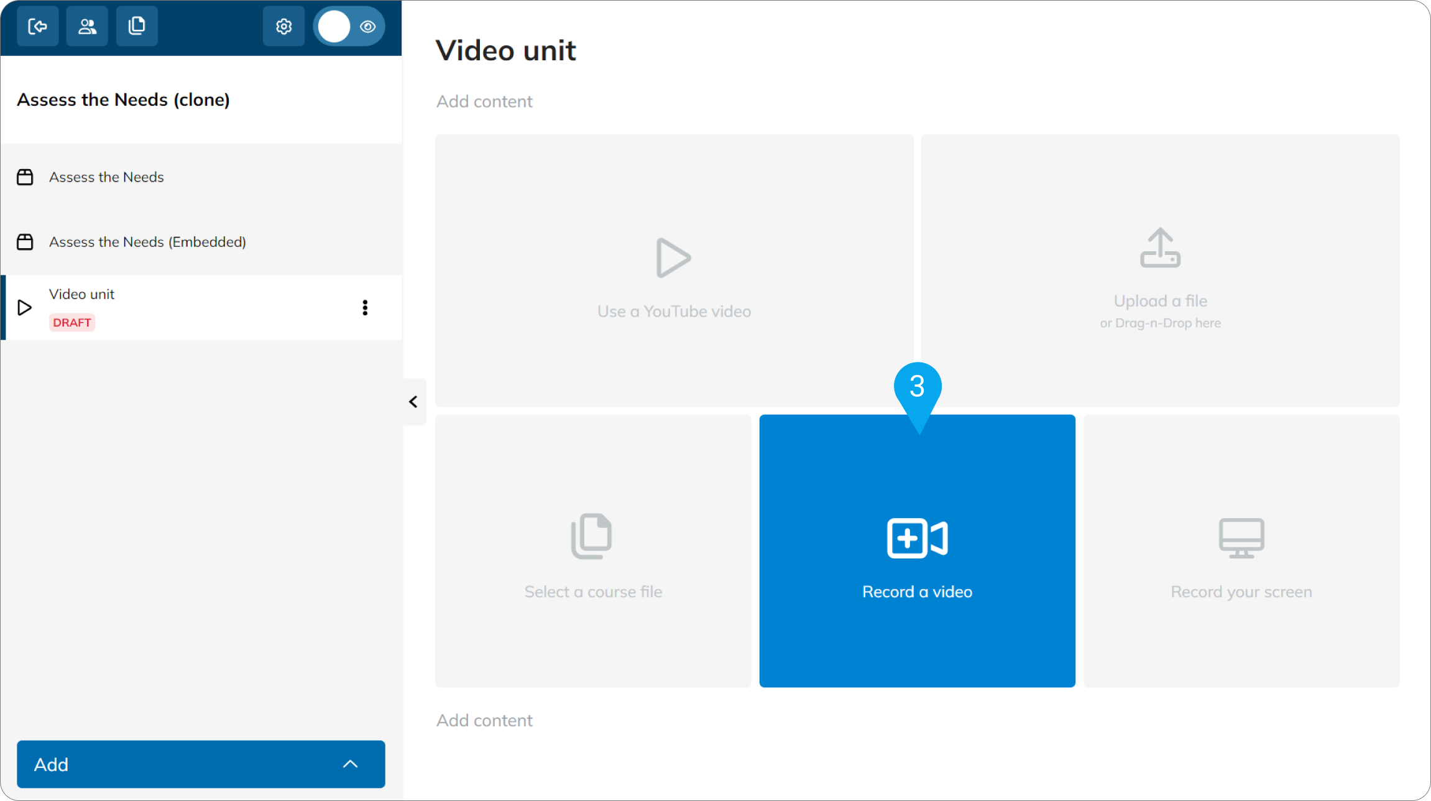
Task: Choose Use a YouTube video option
Action: coord(674,271)
